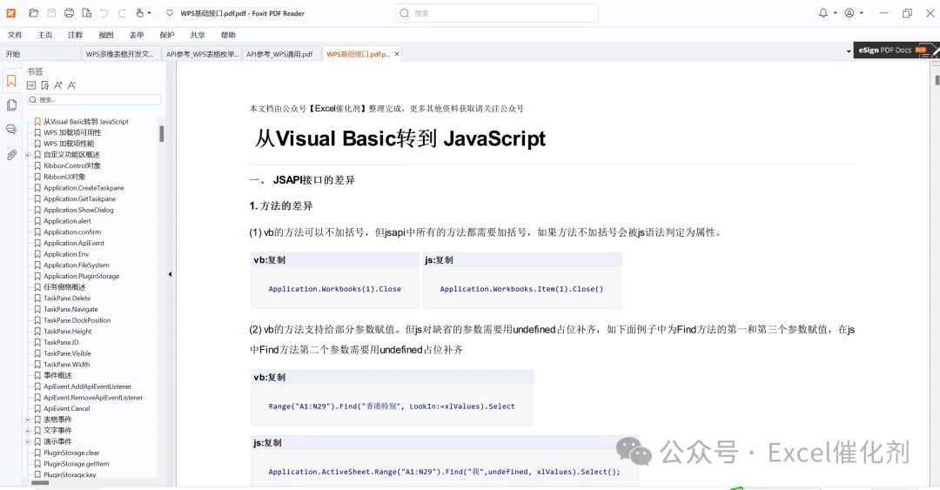Open the 注释 ribbon tab

76,35
